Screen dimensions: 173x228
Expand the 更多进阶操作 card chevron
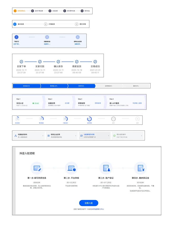click(141, 136)
